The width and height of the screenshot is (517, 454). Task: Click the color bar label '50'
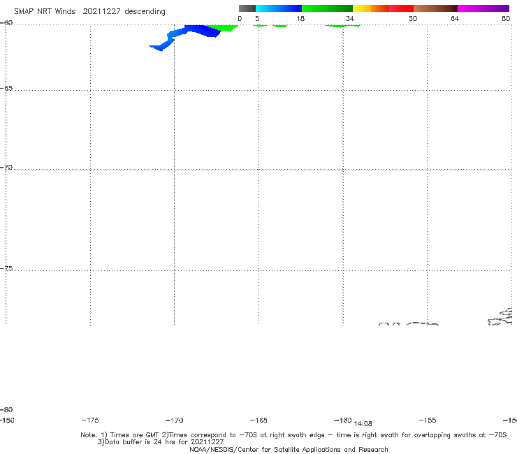(413, 19)
